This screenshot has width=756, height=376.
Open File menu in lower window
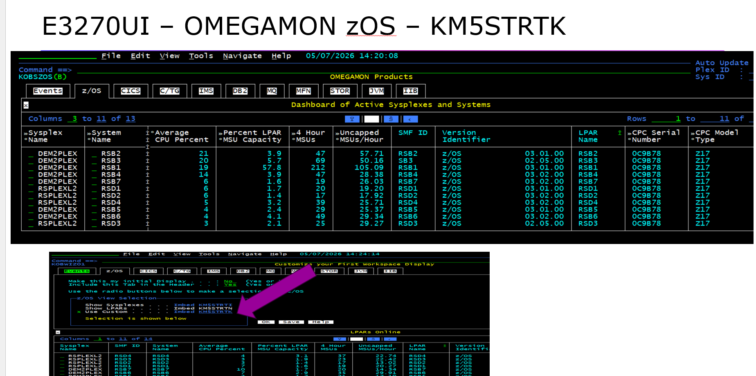pos(131,254)
